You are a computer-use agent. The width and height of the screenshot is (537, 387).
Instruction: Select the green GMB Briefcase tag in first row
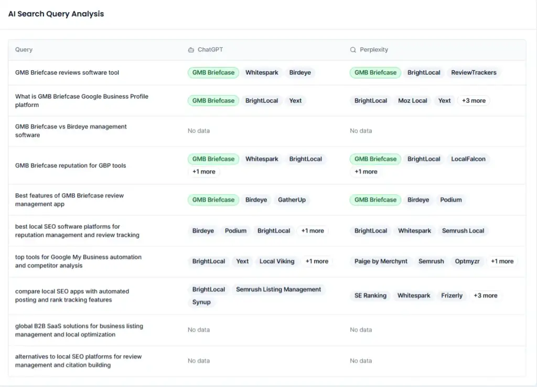click(213, 72)
